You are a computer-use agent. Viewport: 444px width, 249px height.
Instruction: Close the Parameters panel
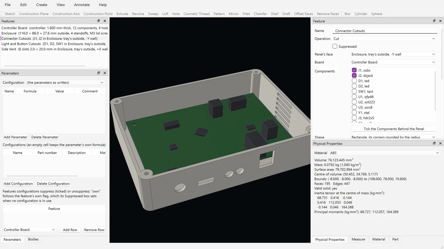pyautogui.click(x=105, y=73)
